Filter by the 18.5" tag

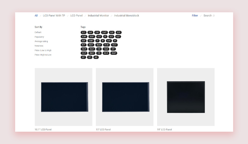pos(92,53)
